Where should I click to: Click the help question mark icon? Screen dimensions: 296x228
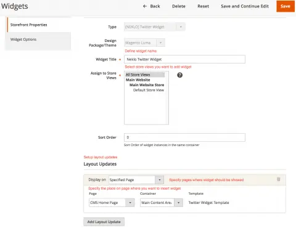pos(179,75)
